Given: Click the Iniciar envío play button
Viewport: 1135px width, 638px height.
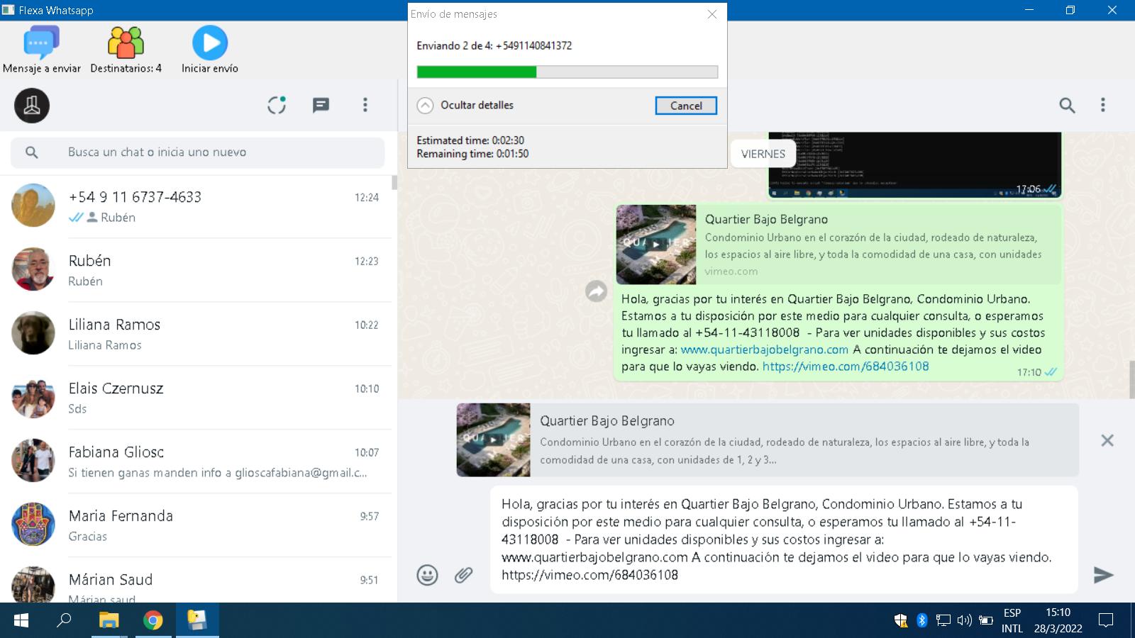Looking at the screenshot, I should tap(210, 50).
